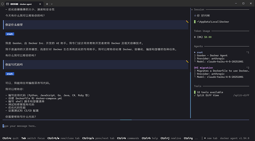
Task: Star the session 你好问候
Action: tap(195, 16)
